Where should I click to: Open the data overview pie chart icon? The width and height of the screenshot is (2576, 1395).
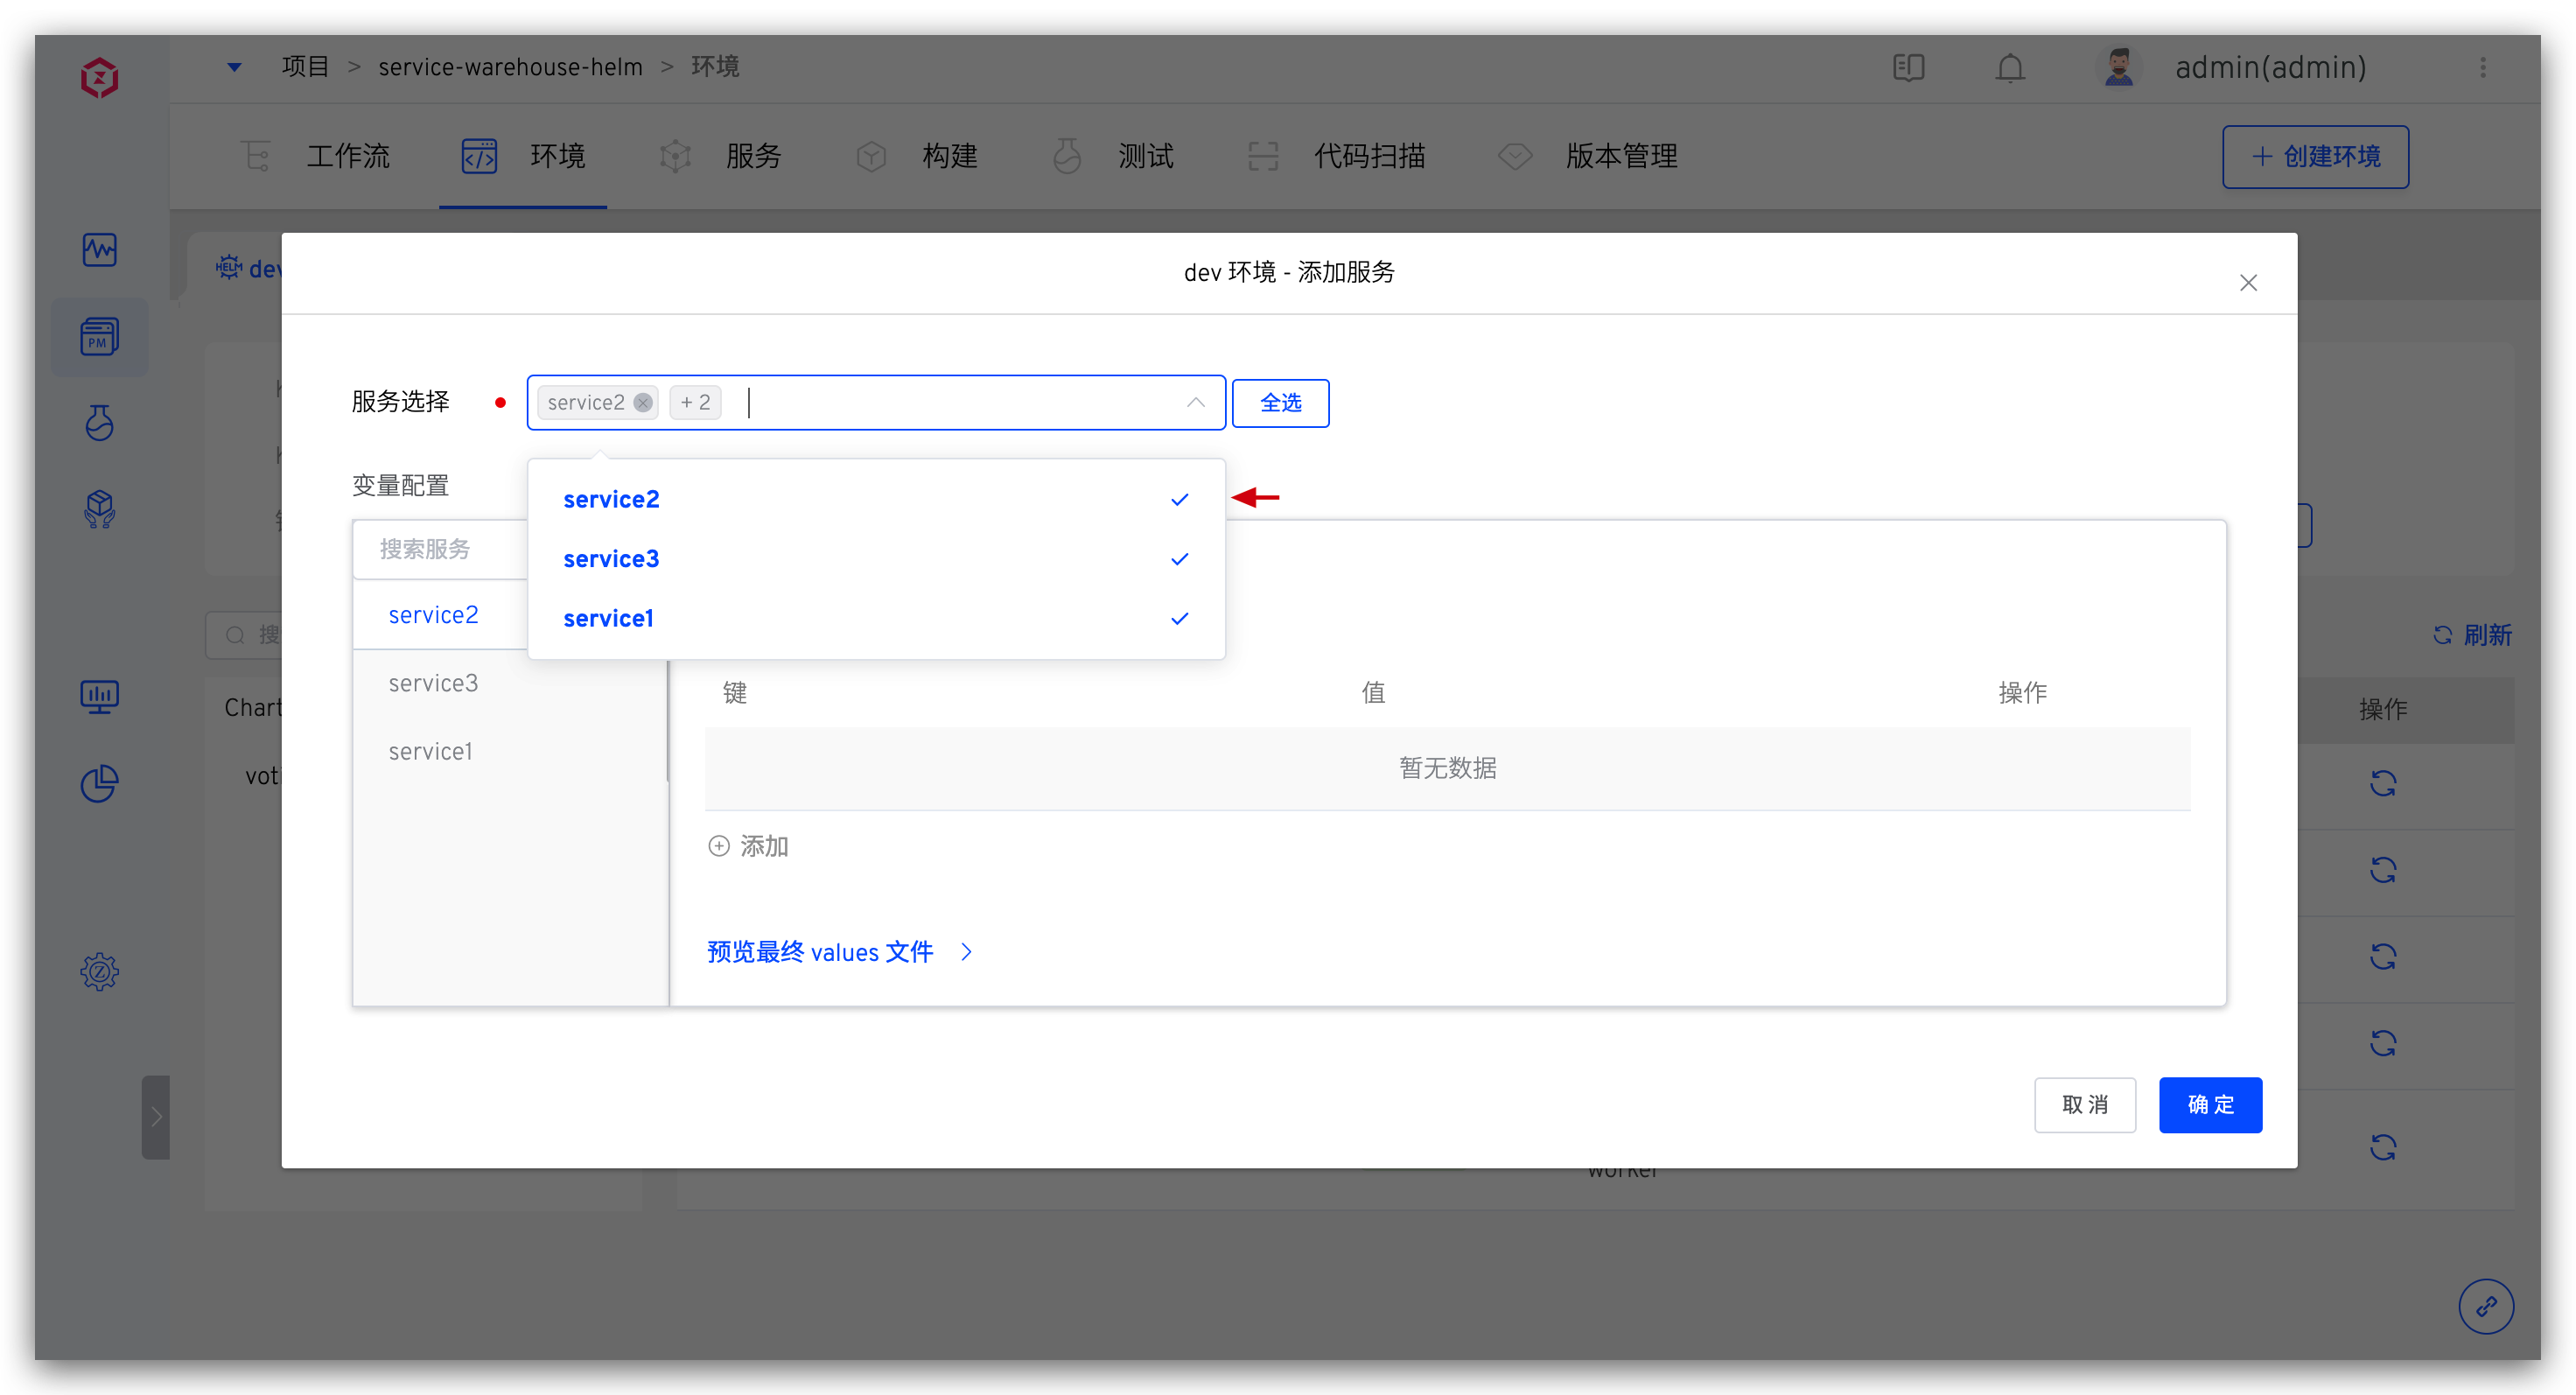pos(99,784)
